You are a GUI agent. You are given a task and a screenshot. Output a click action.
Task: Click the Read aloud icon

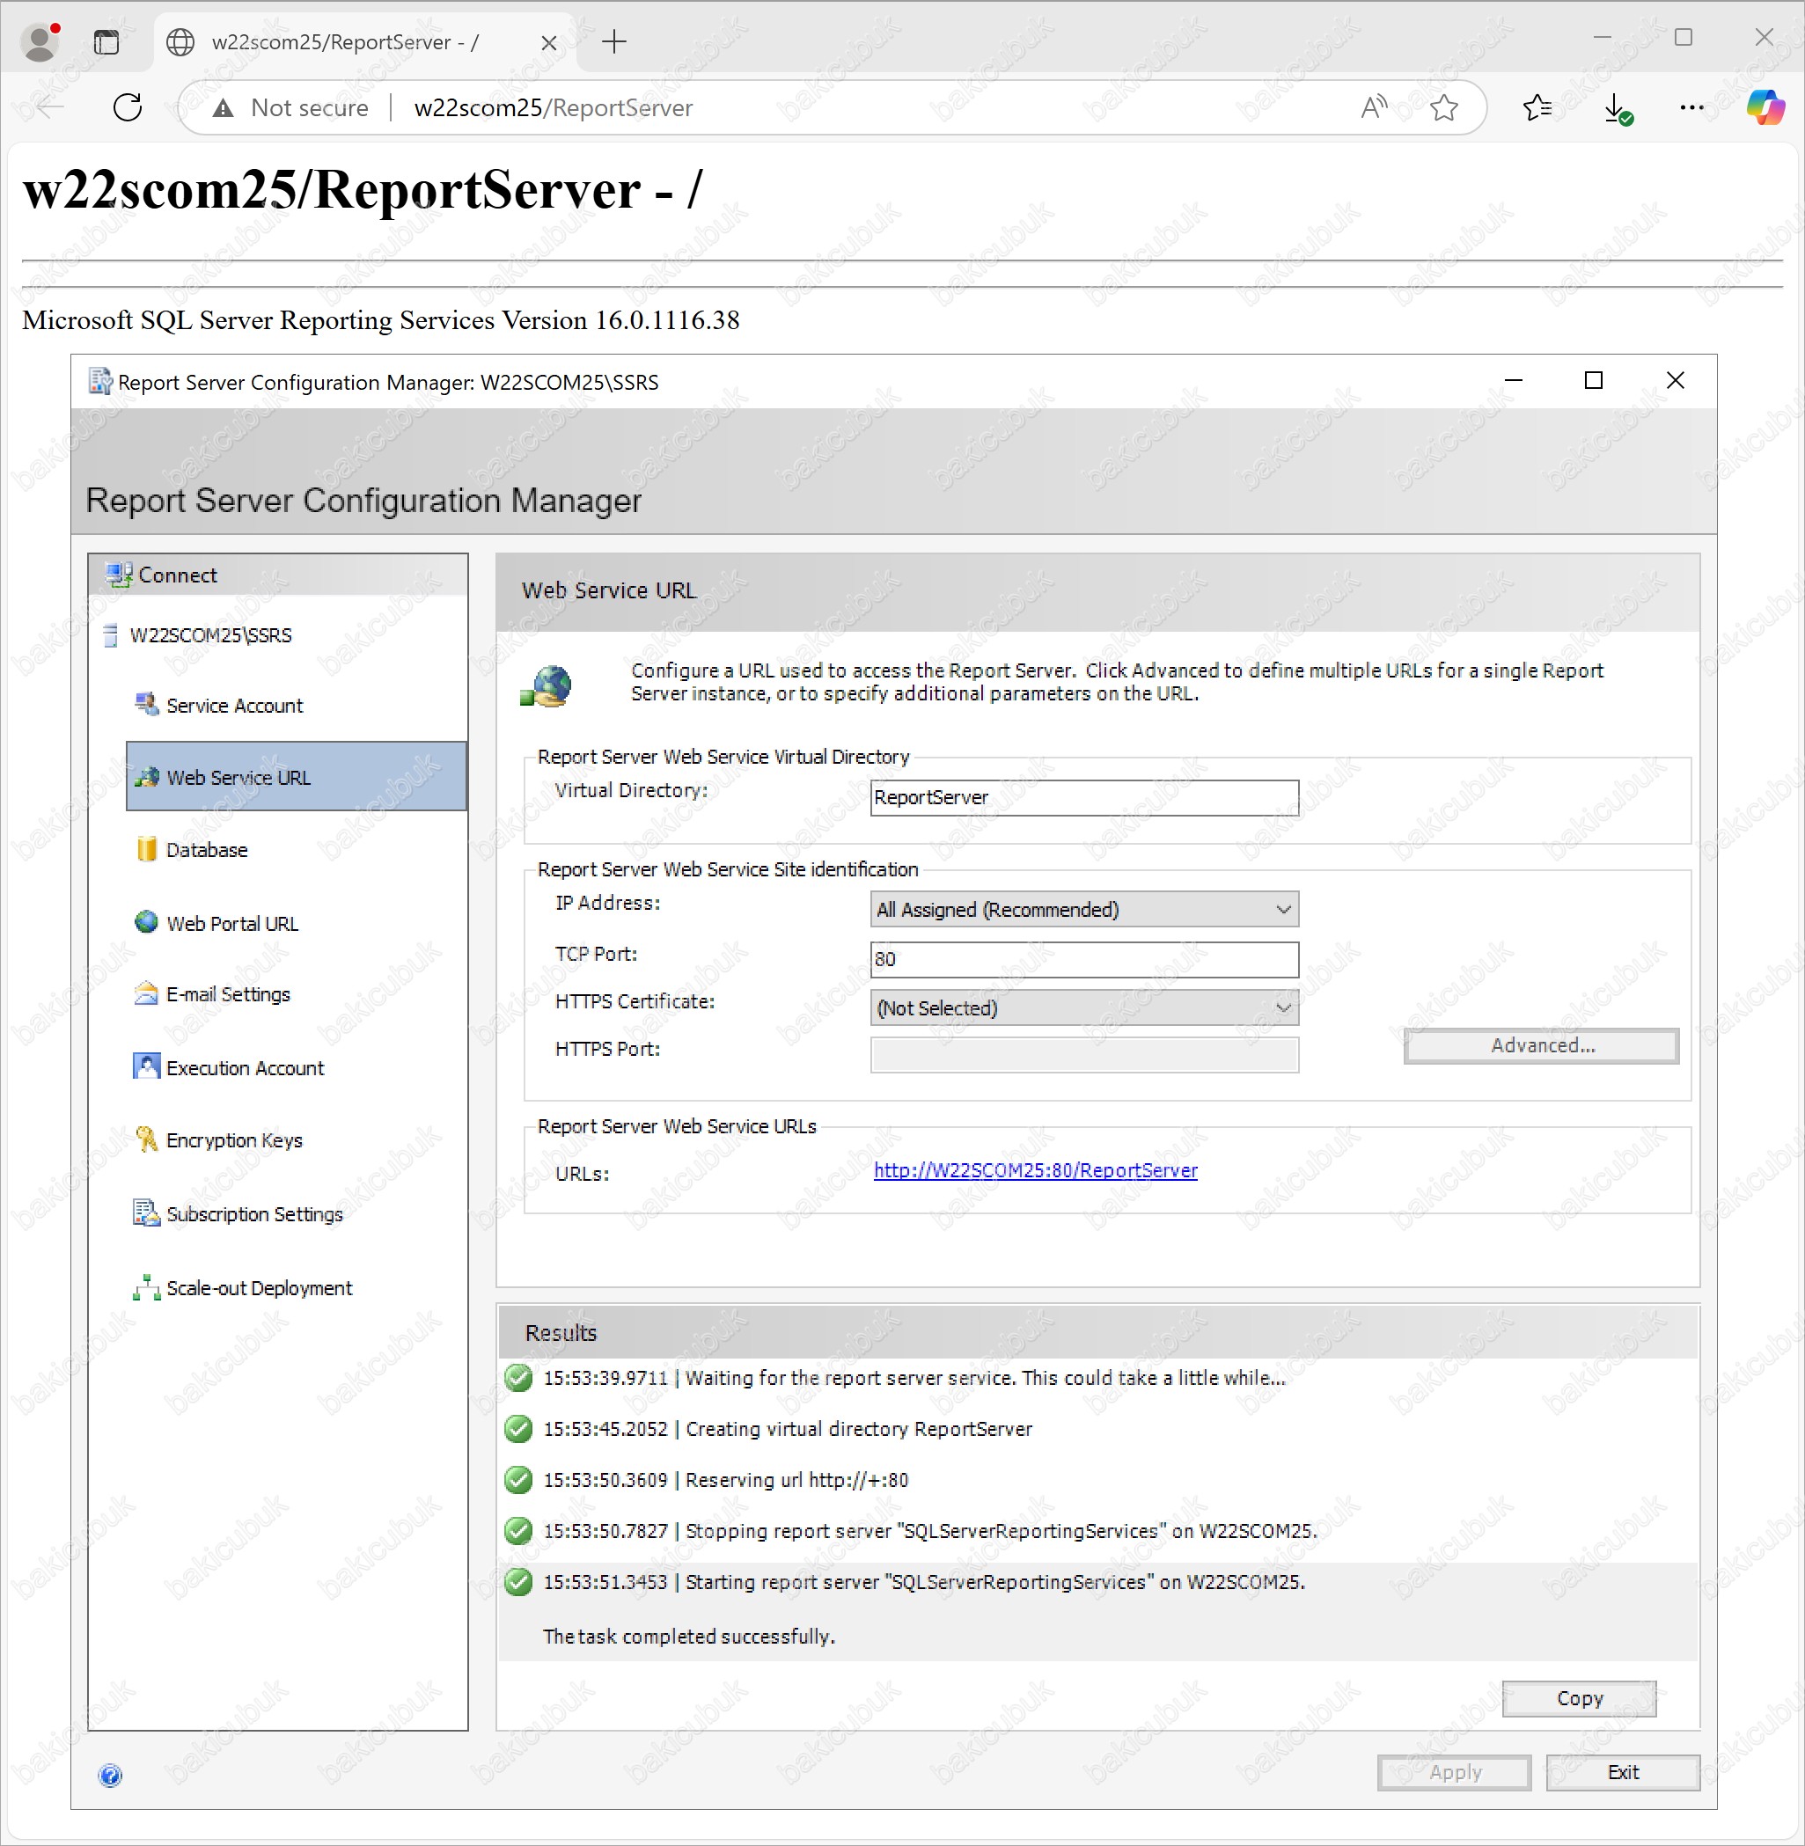(x=1373, y=107)
